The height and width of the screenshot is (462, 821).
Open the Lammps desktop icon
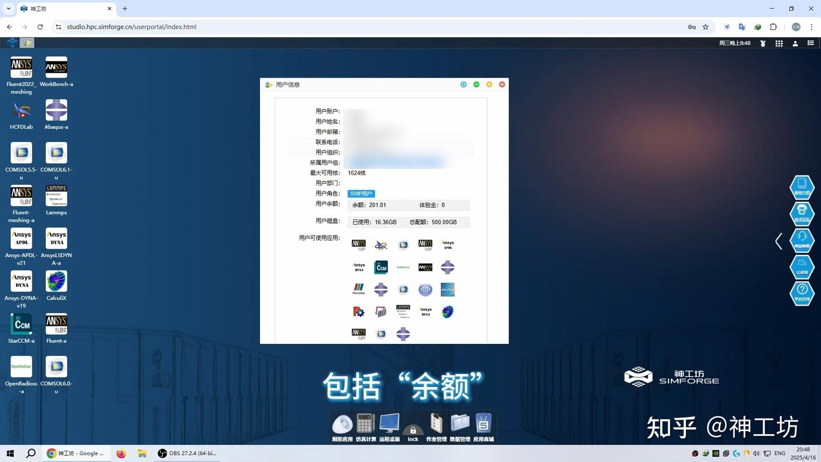pos(56,196)
